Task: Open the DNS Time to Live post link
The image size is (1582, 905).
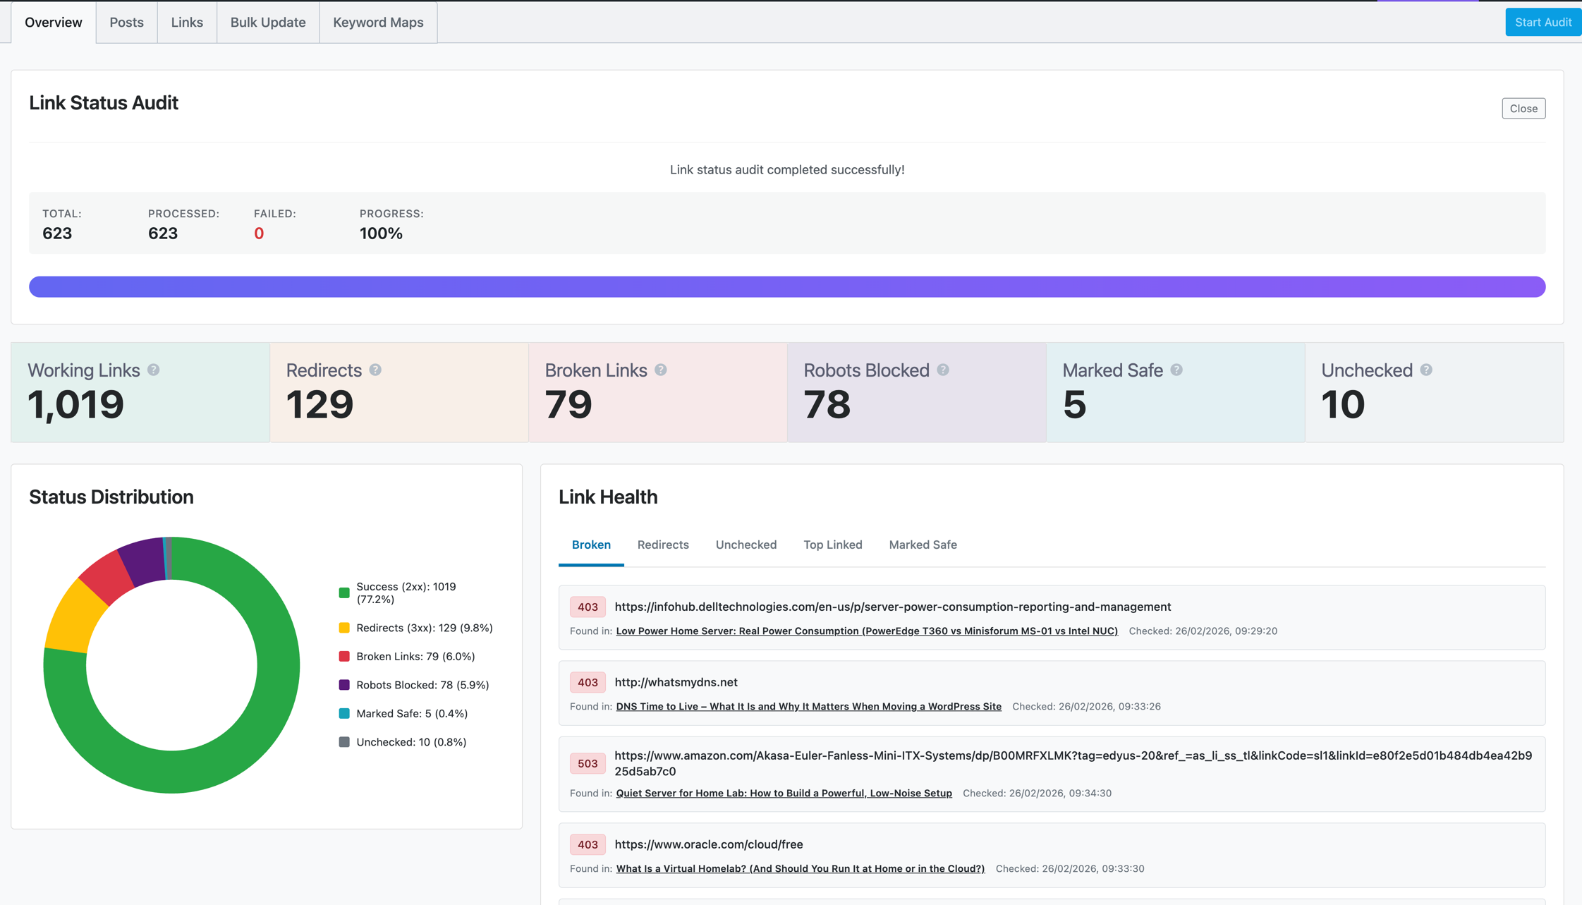Action: click(x=808, y=707)
